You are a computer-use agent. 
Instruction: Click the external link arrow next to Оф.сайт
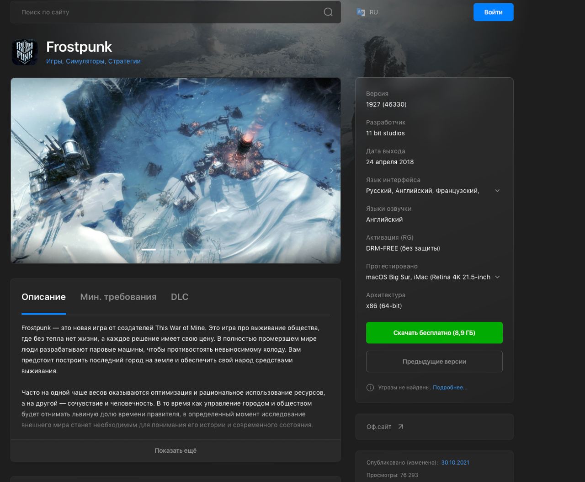(x=401, y=427)
